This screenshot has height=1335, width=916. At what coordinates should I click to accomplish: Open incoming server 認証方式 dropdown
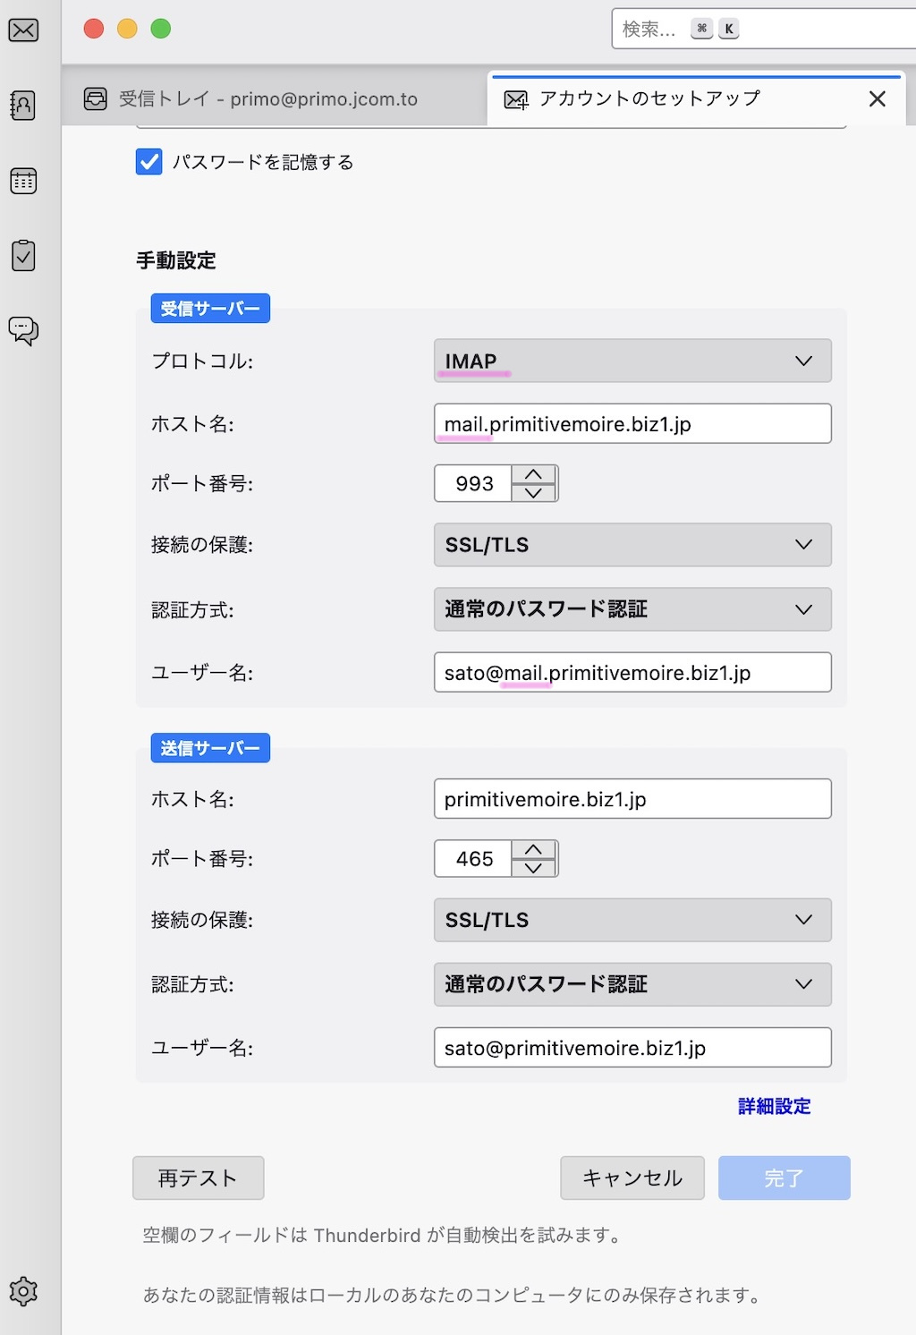(x=632, y=609)
